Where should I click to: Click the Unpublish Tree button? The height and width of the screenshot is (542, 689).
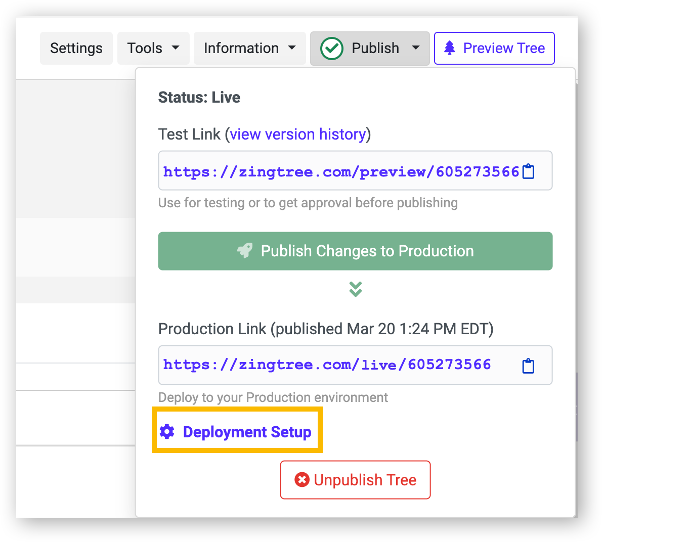click(355, 480)
